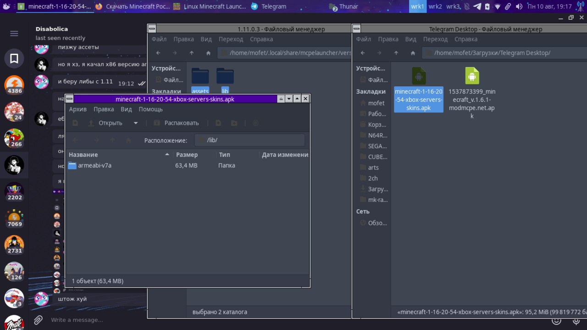Click home button in 1.11.0.3 file manager
Viewport: 587px width, 330px height.
tap(208, 53)
